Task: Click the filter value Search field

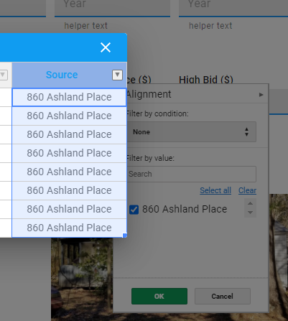Action: [192, 174]
